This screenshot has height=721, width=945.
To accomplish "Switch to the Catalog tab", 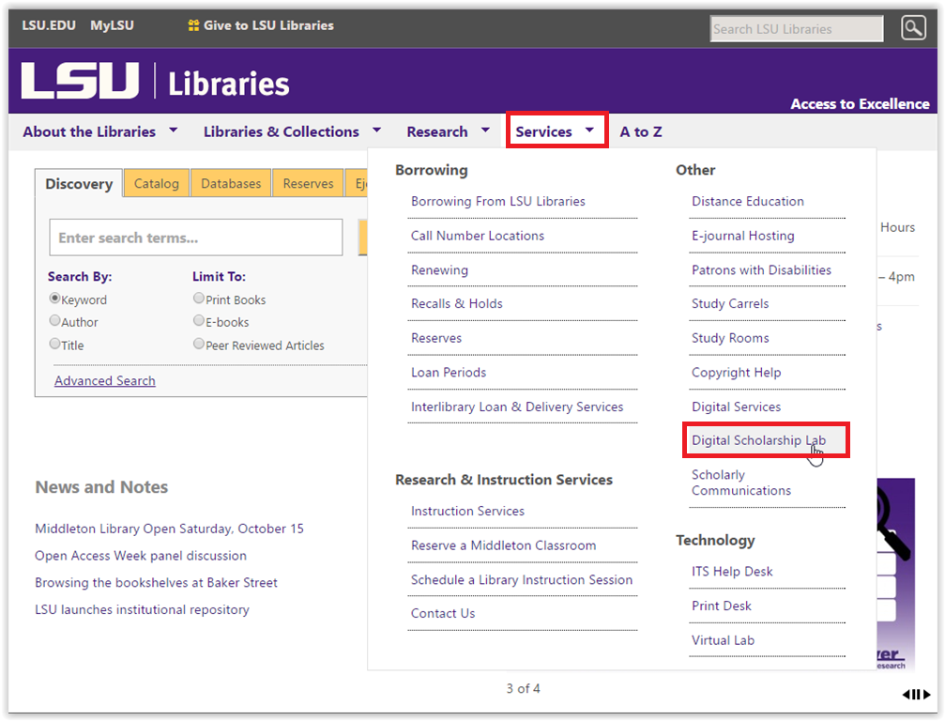I will coord(156,183).
